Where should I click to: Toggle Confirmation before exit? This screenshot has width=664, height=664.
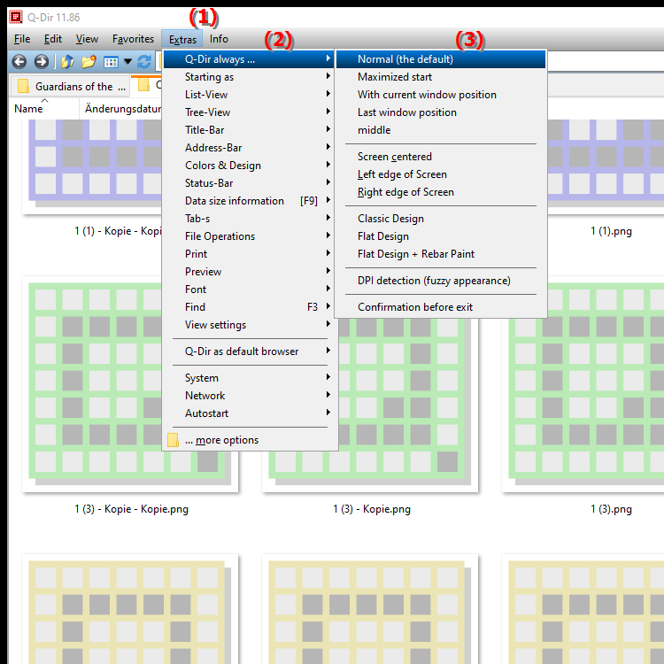click(441, 307)
